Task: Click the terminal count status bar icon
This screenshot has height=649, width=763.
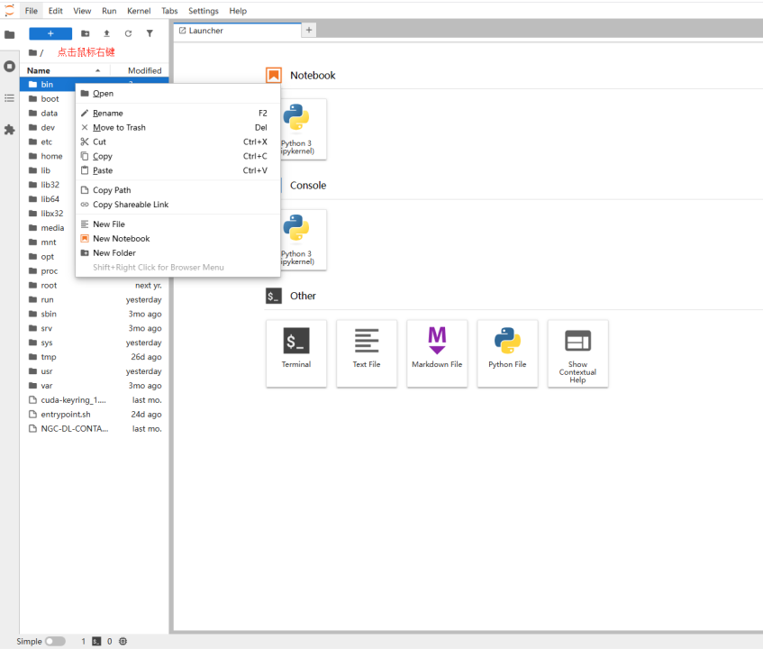Action: pyautogui.click(x=96, y=641)
